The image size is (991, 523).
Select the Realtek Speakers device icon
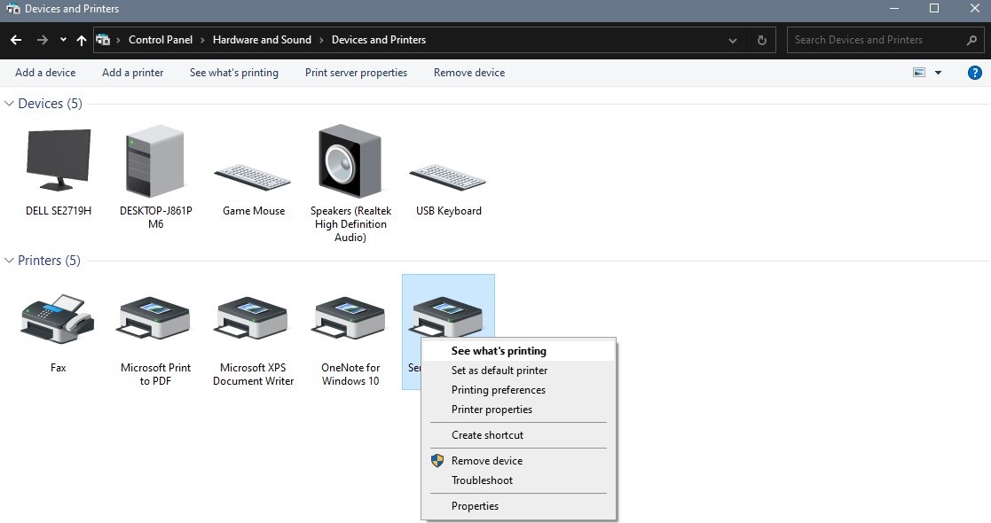pyautogui.click(x=350, y=161)
